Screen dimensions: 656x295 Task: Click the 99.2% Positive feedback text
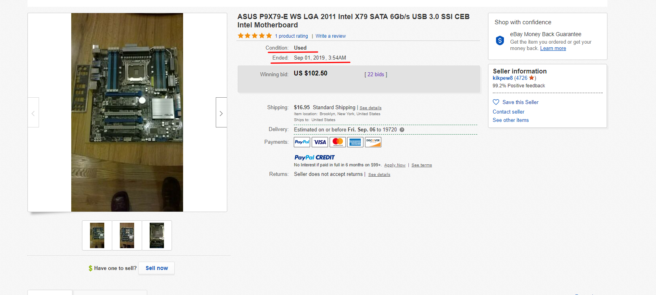pyautogui.click(x=519, y=86)
